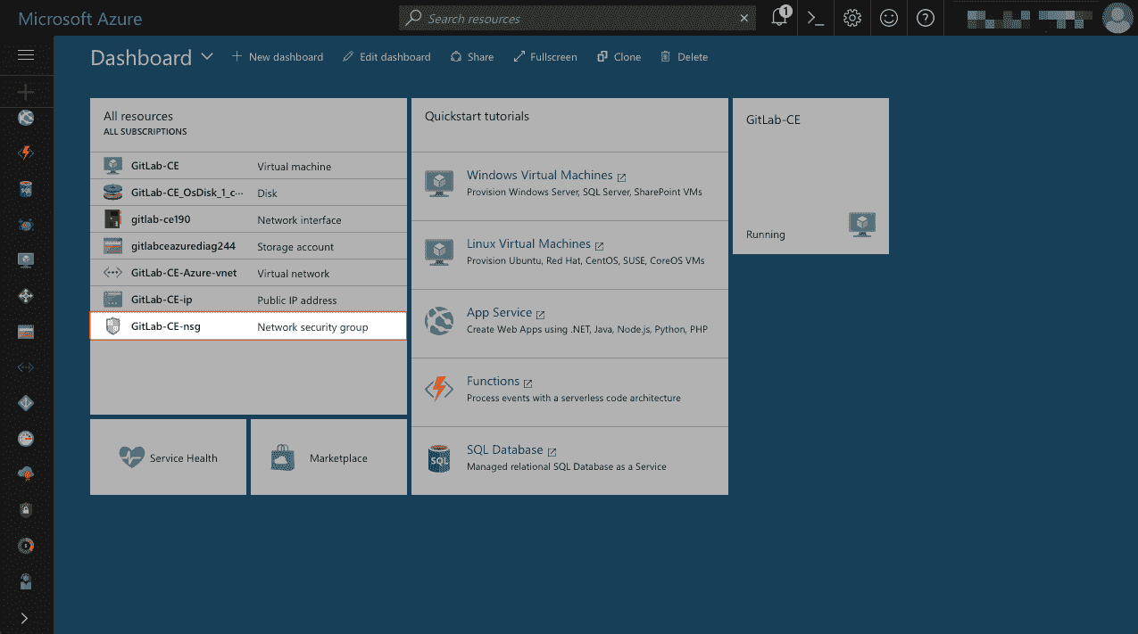The width and height of the screenshot is (1138, 634).
Task: Click the feedback smiley icon
Action: pos(888,18)
